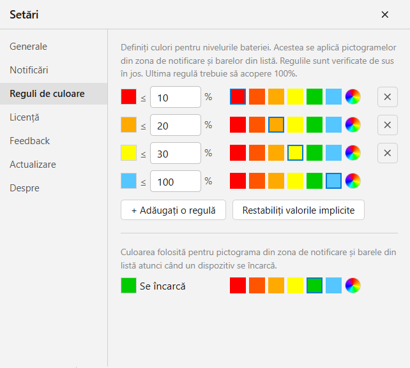This screenshot has width=410, height=368.
Task: Click current red preview swatch of 10% rule
Action: pyautogui.click(x=128, y=97)
